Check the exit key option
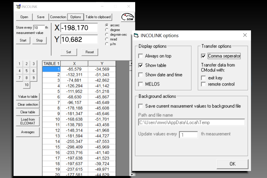 click(x=203, y=78)
